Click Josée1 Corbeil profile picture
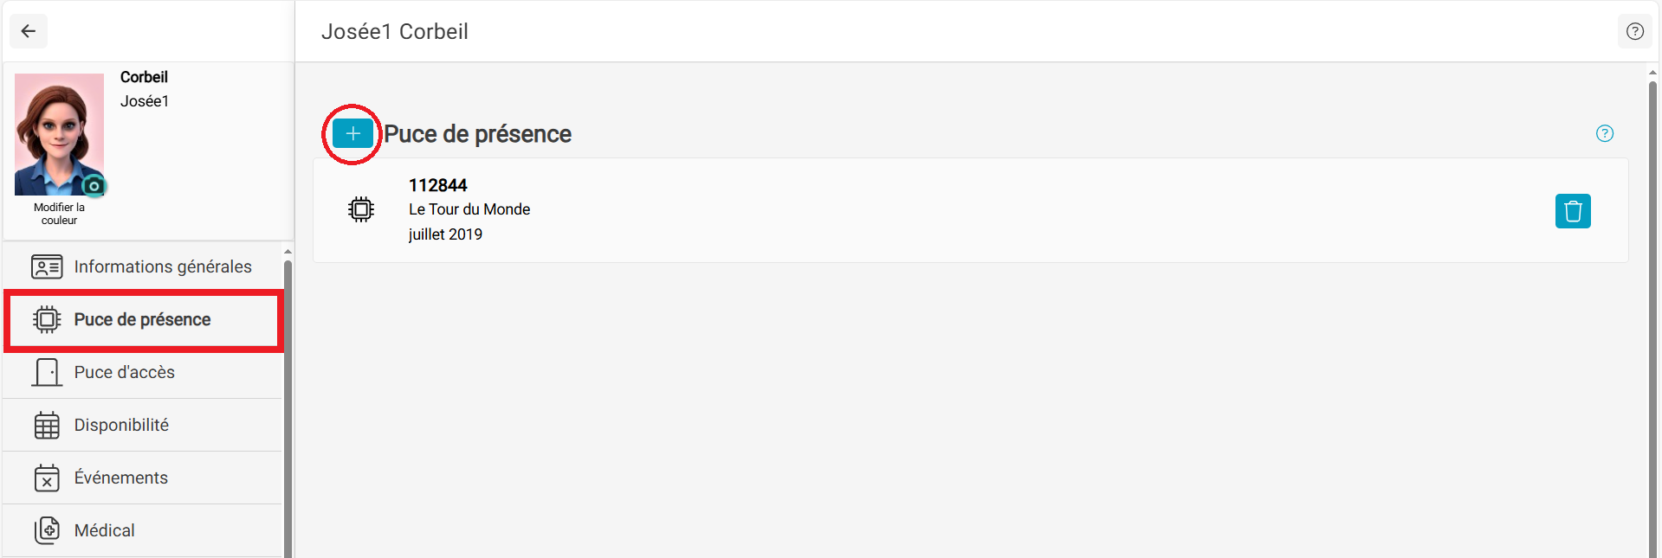The height and width of the screenshot is (558, 1662). (x=59, y=134)
